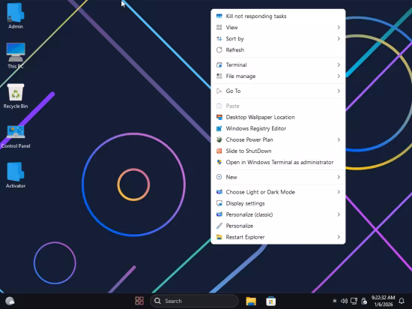The width and height of the screenshot is (412, 309).
Task: Select Refresh from the context menu
Action: click(x=278, y=50)
